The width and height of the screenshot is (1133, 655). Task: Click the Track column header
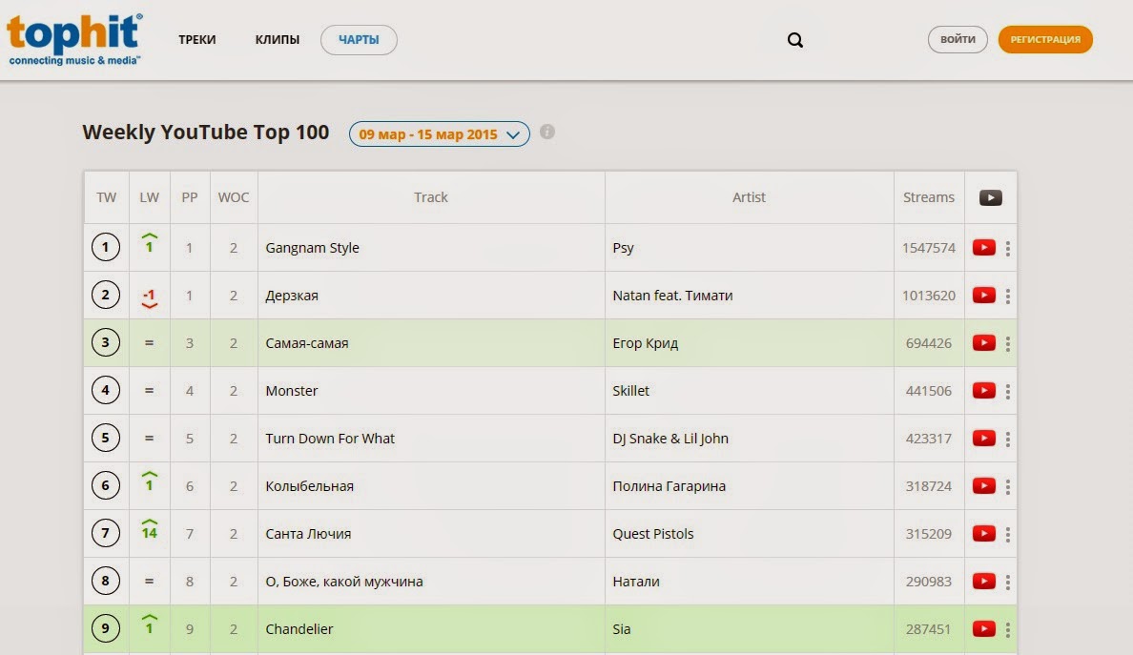[x=431, y=197]
